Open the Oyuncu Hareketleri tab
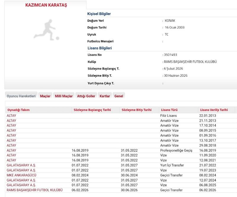Image resolution: width=237 pixels, height=197 pixels. pyautogui.click(x=21, y=96)
